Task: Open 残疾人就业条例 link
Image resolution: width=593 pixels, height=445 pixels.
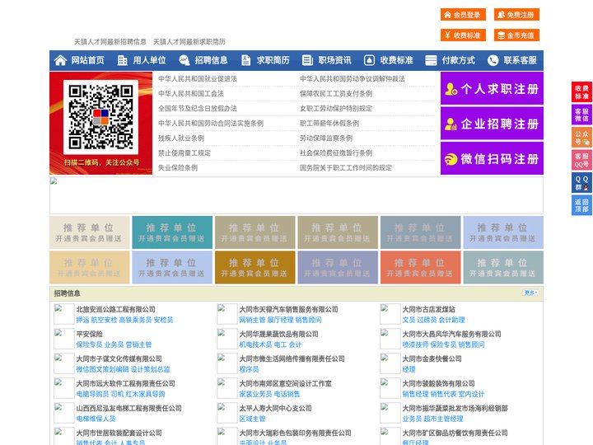Action: coord(181,138)
